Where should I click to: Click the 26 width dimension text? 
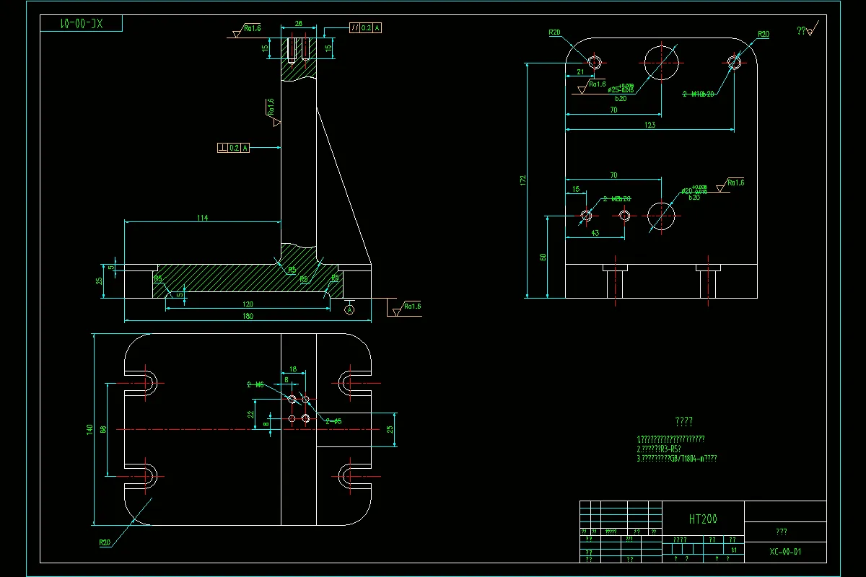(298, 24)
